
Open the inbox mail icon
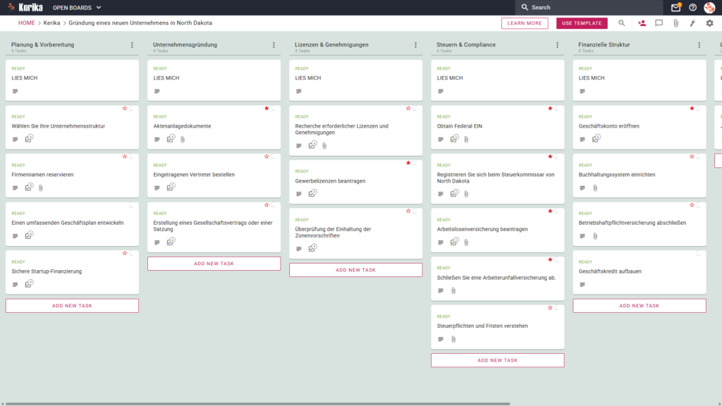pyautogui.click(x=675, y=7)
